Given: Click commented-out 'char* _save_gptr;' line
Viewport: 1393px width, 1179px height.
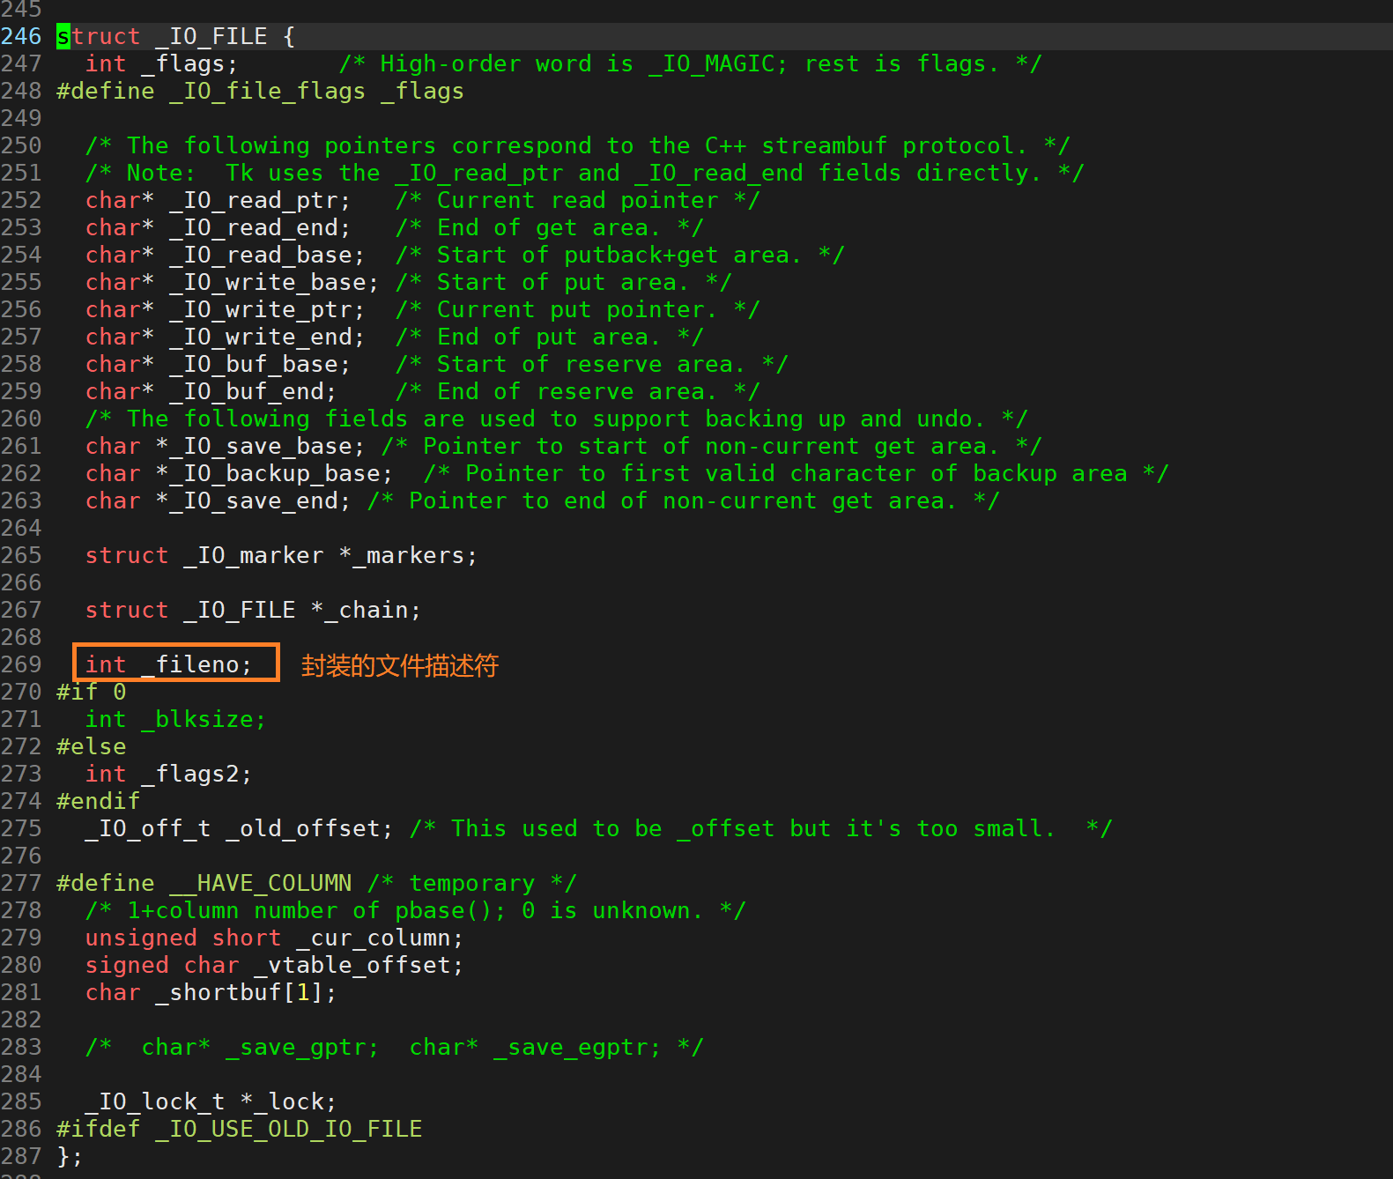Looking at the screenshot, I should click(x=394, y=1047).
